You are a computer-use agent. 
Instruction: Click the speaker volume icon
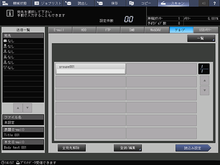pyautogui.click(x=204, y=3)
